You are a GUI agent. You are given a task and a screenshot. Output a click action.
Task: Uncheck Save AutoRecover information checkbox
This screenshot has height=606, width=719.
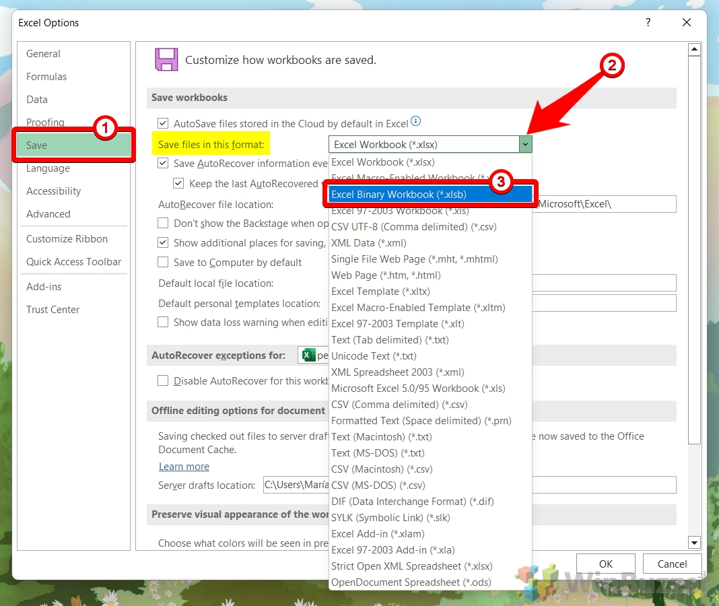[x=163, y=164]
